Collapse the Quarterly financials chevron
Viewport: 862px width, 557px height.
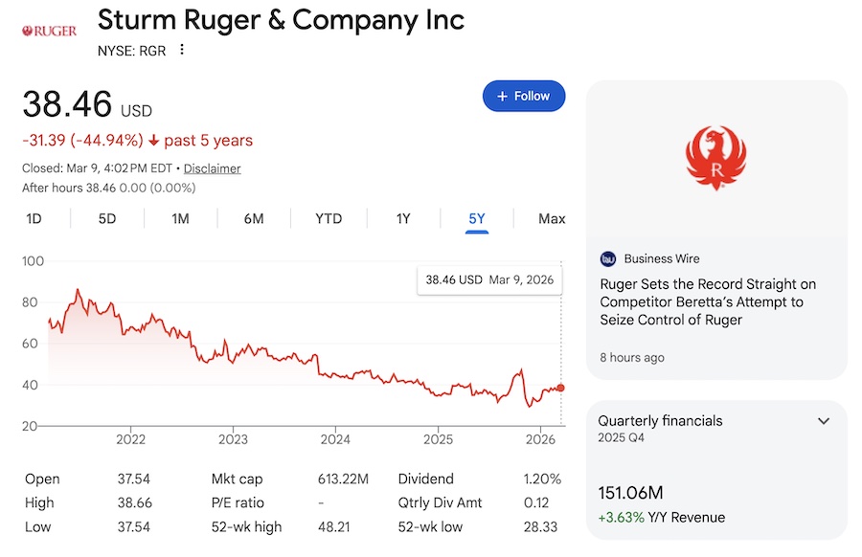[823, 421]
